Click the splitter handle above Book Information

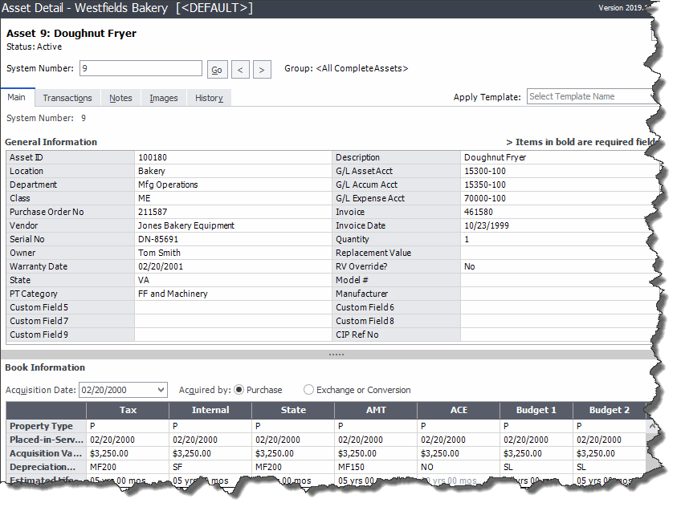tap(336, 354)
